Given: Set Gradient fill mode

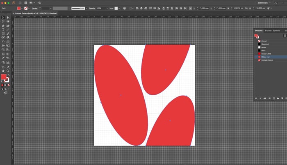Looking at the screenshot, I should click(x=5, y=85).
